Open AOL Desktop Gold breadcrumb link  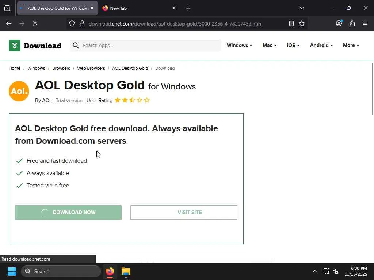[130, 68]
